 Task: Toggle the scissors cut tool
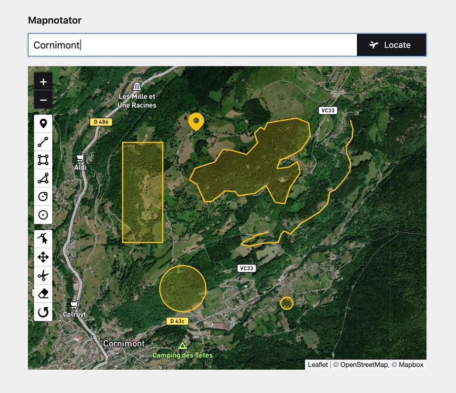click(43, 276)
